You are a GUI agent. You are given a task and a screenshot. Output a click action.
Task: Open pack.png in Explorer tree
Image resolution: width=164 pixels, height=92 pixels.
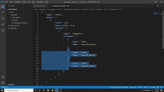point(13,28)
